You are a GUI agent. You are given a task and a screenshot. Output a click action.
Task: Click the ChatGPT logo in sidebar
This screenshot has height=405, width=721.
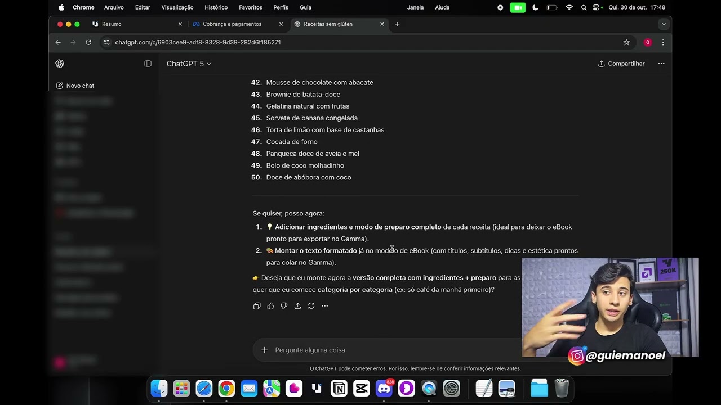click(60, 64)
